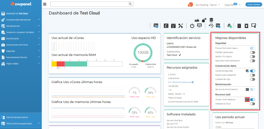Screen dimensions: 264x129
Task: Enable Espacio para Snapshots switch
Action: pyautogui.click(x=252, y=75)
